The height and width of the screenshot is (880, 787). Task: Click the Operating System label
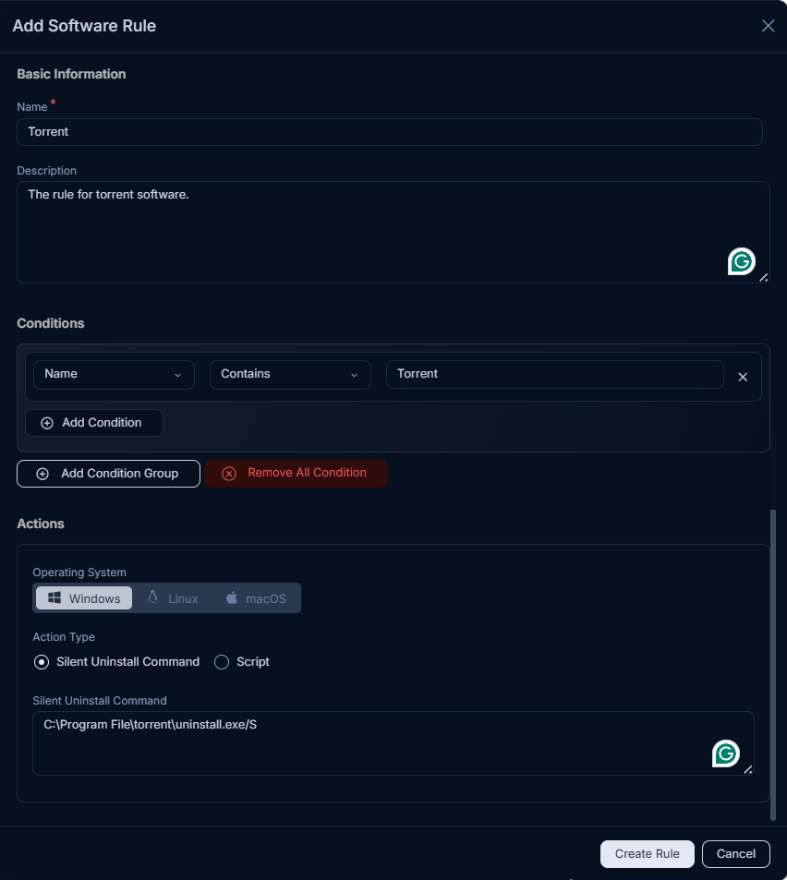click(79, 573)
